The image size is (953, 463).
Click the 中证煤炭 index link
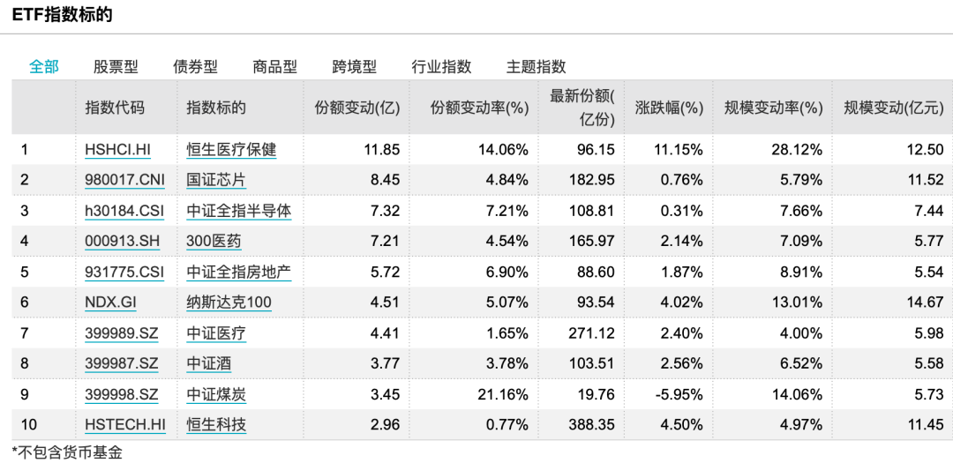216,394
